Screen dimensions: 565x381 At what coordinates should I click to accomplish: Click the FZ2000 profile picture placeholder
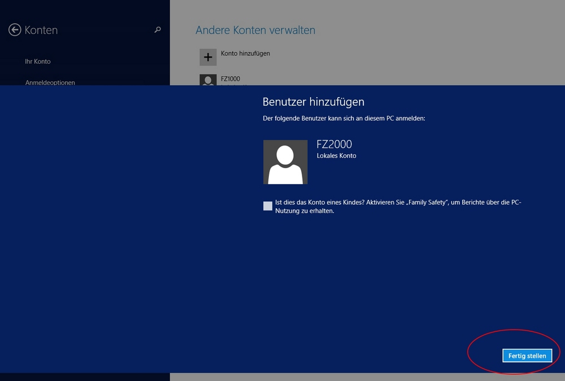tap(285, 162)
